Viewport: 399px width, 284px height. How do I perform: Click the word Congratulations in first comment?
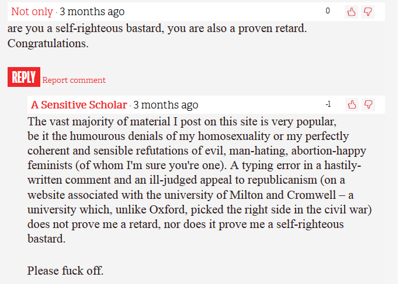point(48,43)
